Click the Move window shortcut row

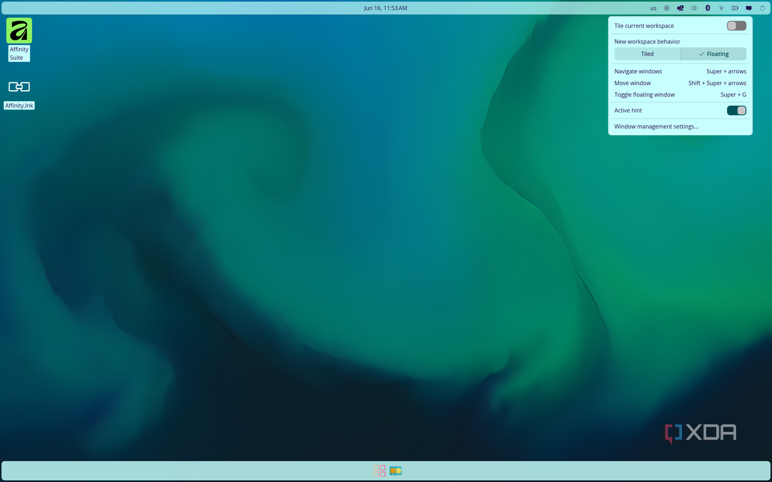coord(680,83)
